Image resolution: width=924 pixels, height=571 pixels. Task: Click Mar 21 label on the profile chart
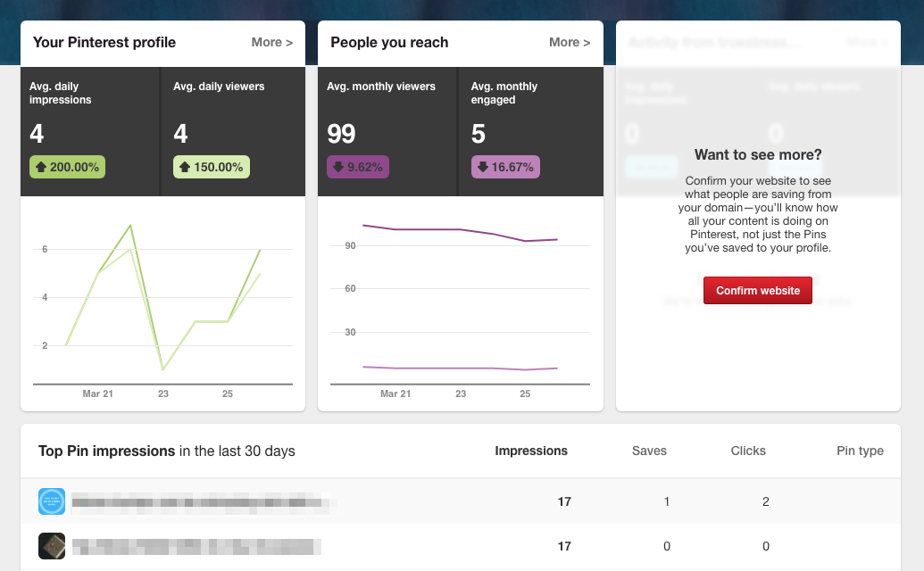[x=98, y=393]
